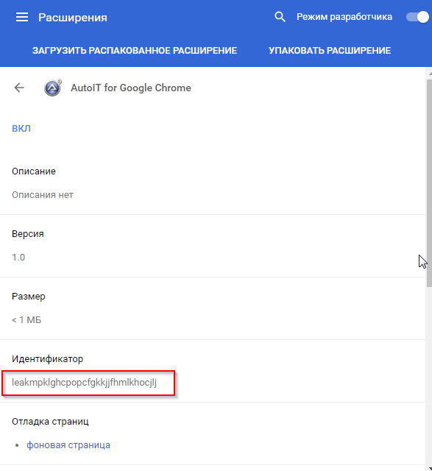The image size is (432, 471).
Task: Click the Режим разработчика label
Action: 344,17
